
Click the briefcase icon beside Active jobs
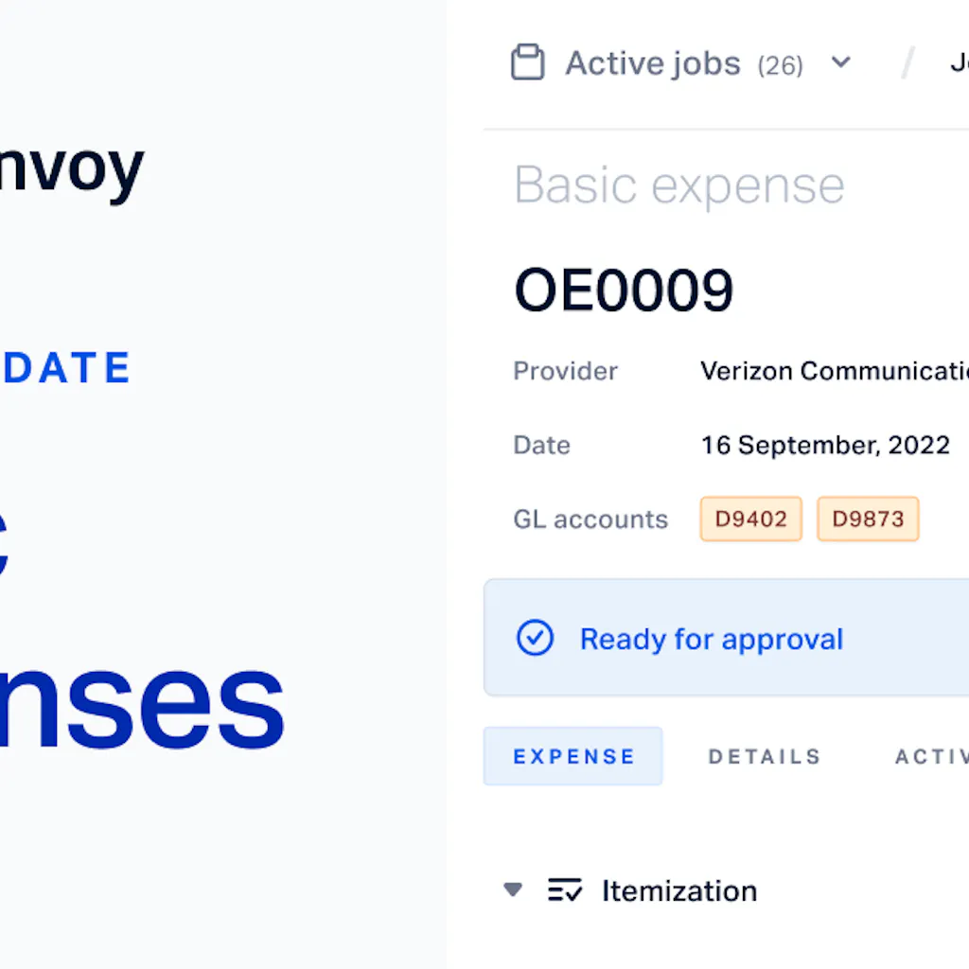[528, 62]
